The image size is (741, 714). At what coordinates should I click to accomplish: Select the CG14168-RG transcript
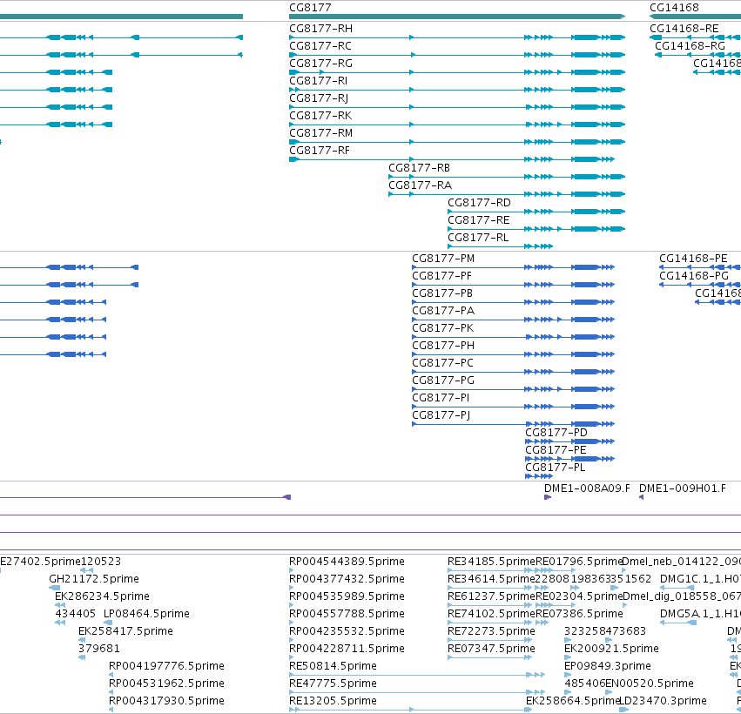[690, 46]
